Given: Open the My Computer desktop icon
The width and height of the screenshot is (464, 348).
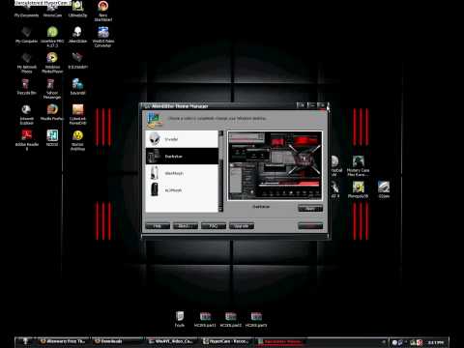Looking at the screenshot, I should tap(26, 35).
